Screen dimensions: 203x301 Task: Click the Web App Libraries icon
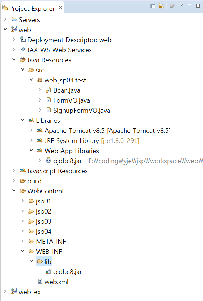tap(40, 150)
